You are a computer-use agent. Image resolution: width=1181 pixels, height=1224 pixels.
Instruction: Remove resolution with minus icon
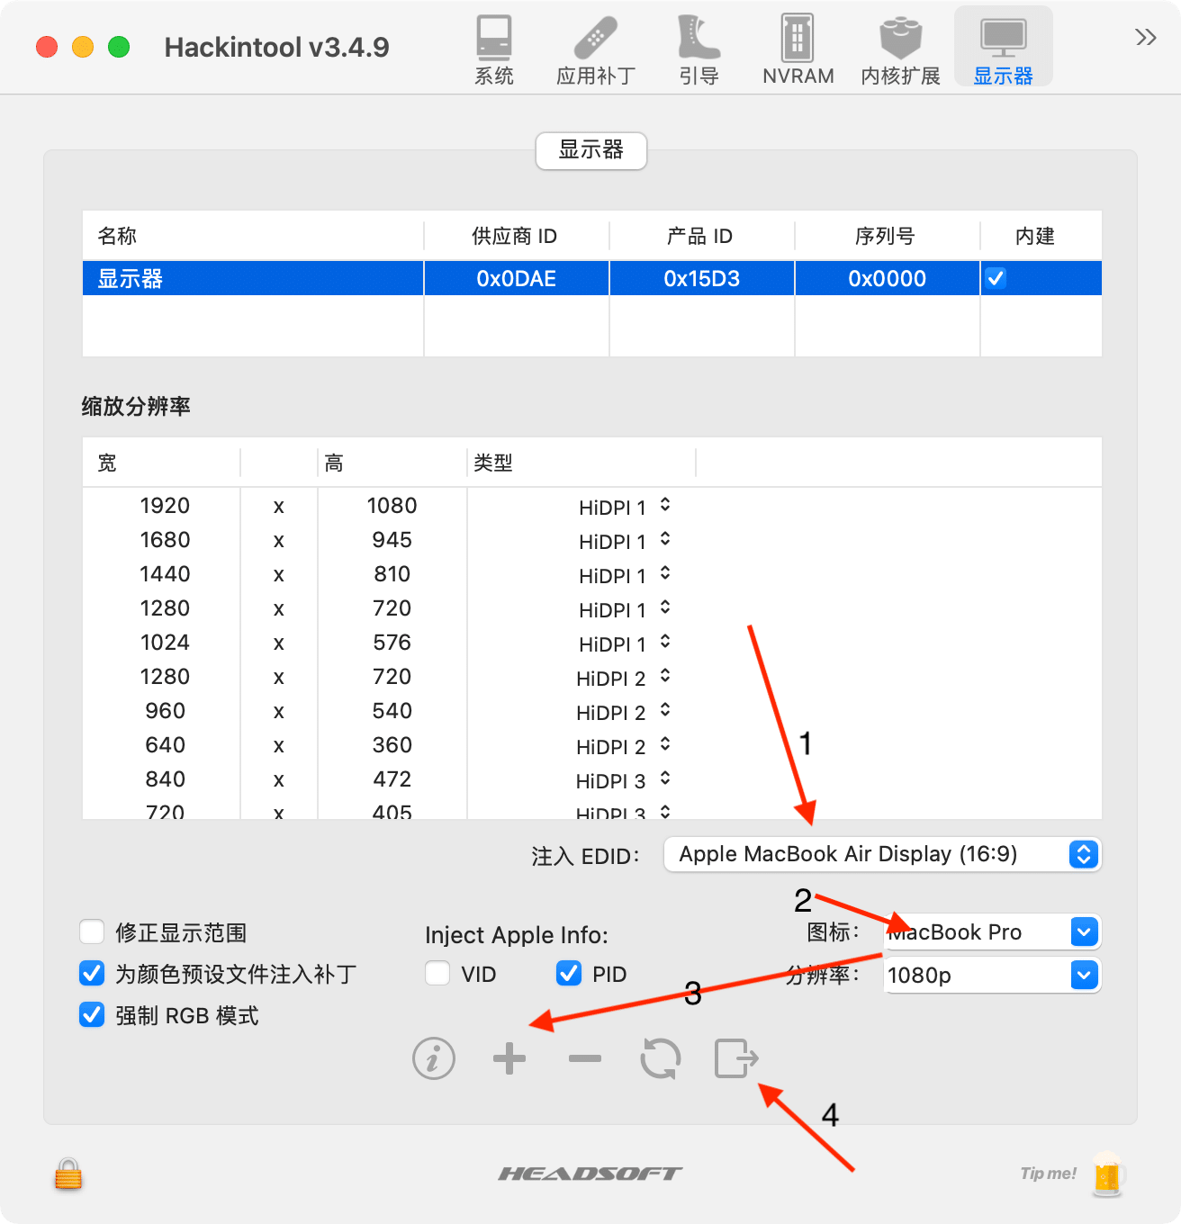(585, 1058)
